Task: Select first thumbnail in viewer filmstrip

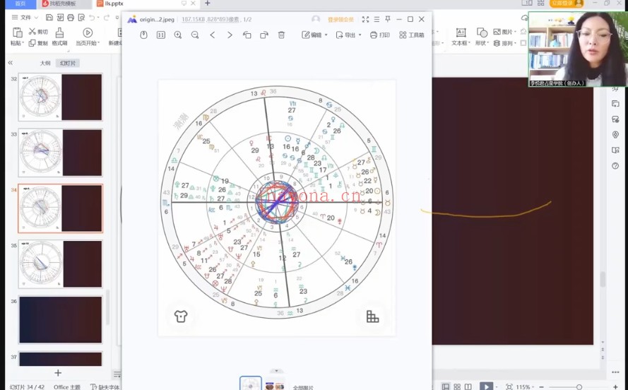Action: pyautogui.click(x=251, y=384)
